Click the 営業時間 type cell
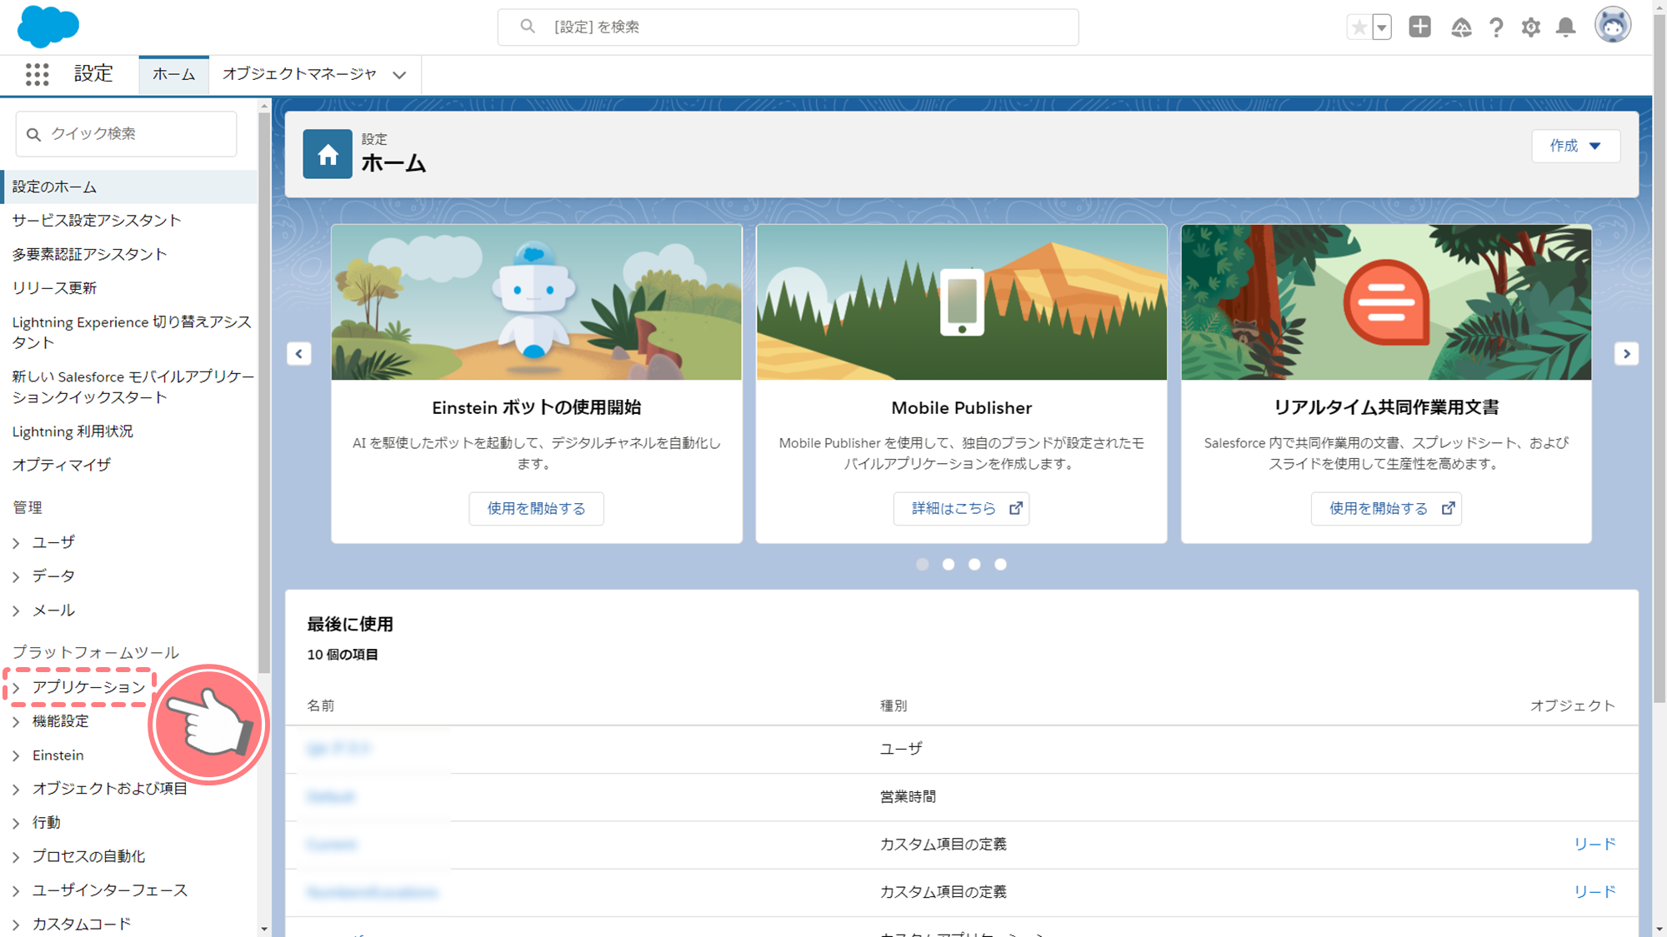1667x937 pixels. point(908,796)
